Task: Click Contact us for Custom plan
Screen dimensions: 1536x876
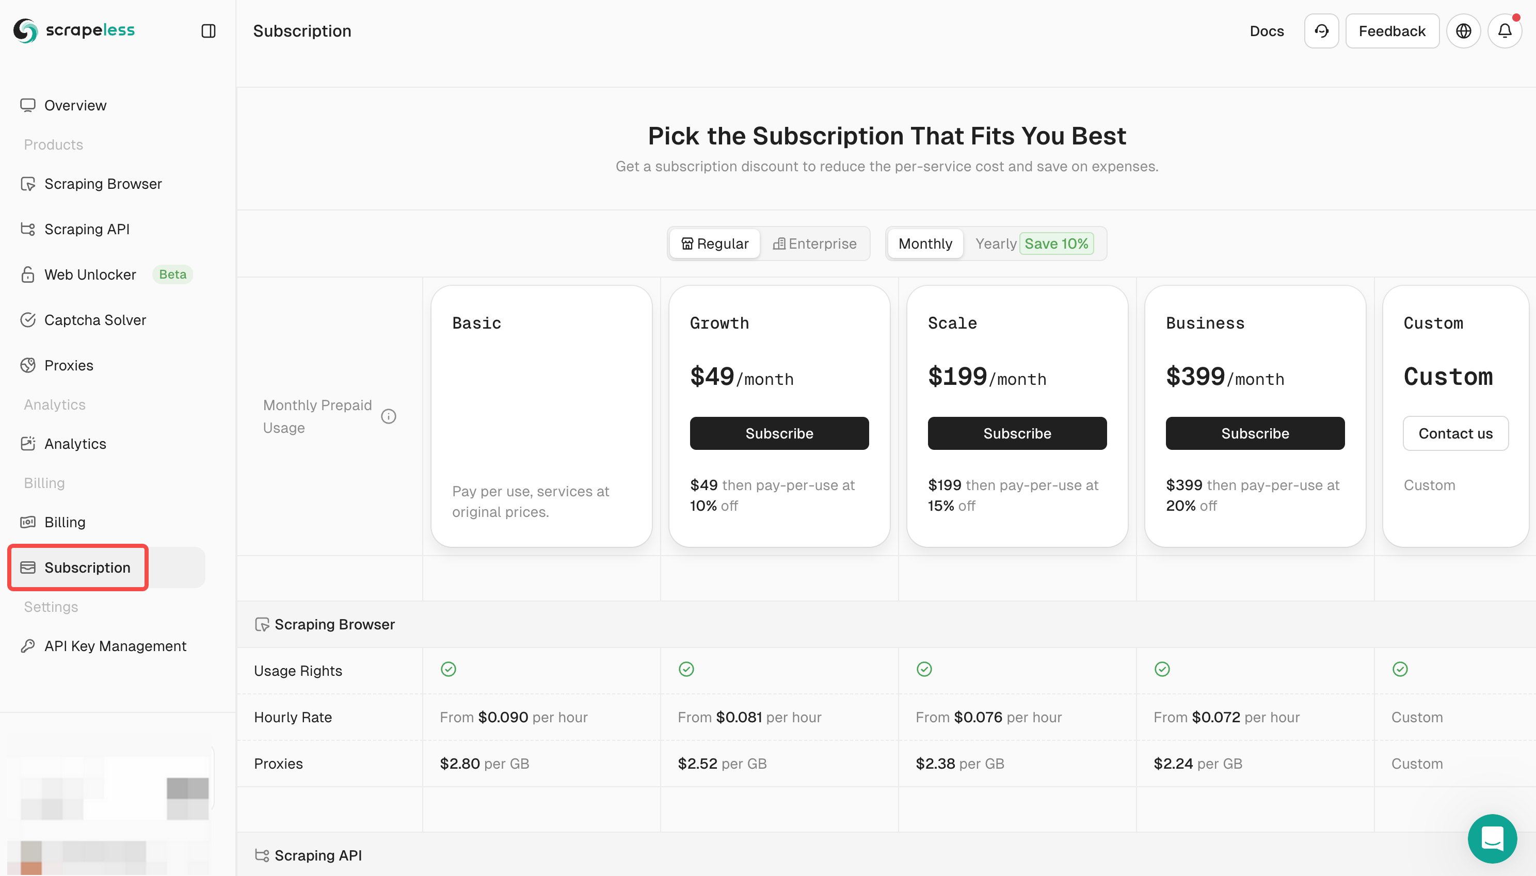Action: 1455,433
